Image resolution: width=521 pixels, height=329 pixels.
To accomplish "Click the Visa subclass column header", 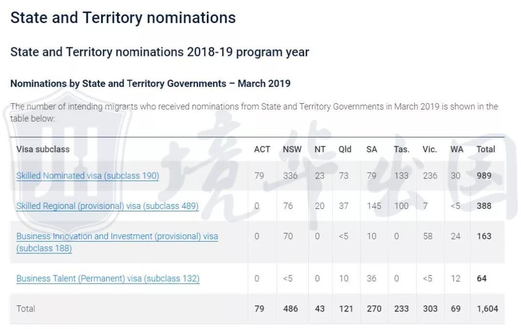I will [x=43, y=150].
